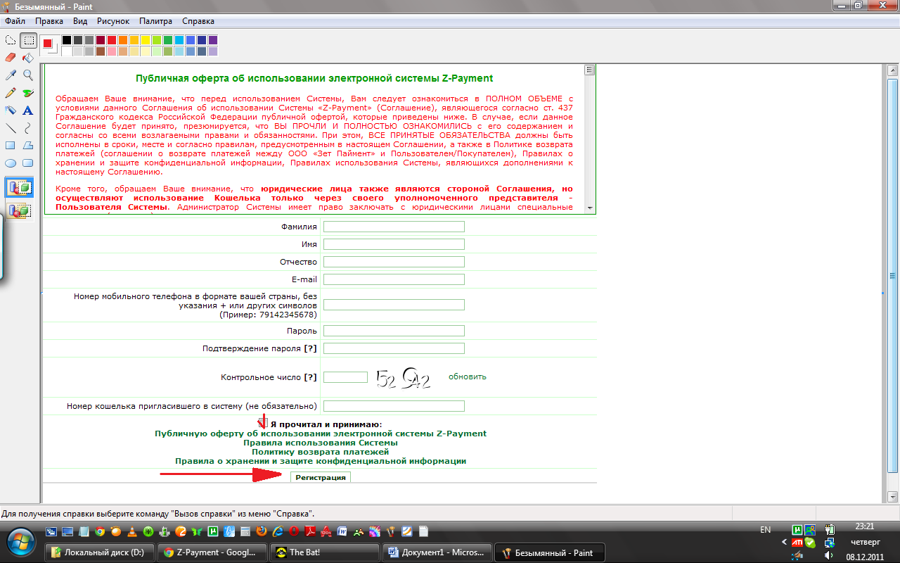Open Calculator icon in quick launch

tap(245, 531)
